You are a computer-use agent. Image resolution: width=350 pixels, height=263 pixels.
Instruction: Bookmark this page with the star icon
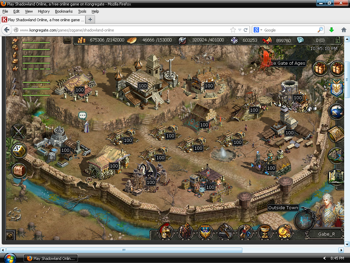pyautogui.click(x=233, y=30)
